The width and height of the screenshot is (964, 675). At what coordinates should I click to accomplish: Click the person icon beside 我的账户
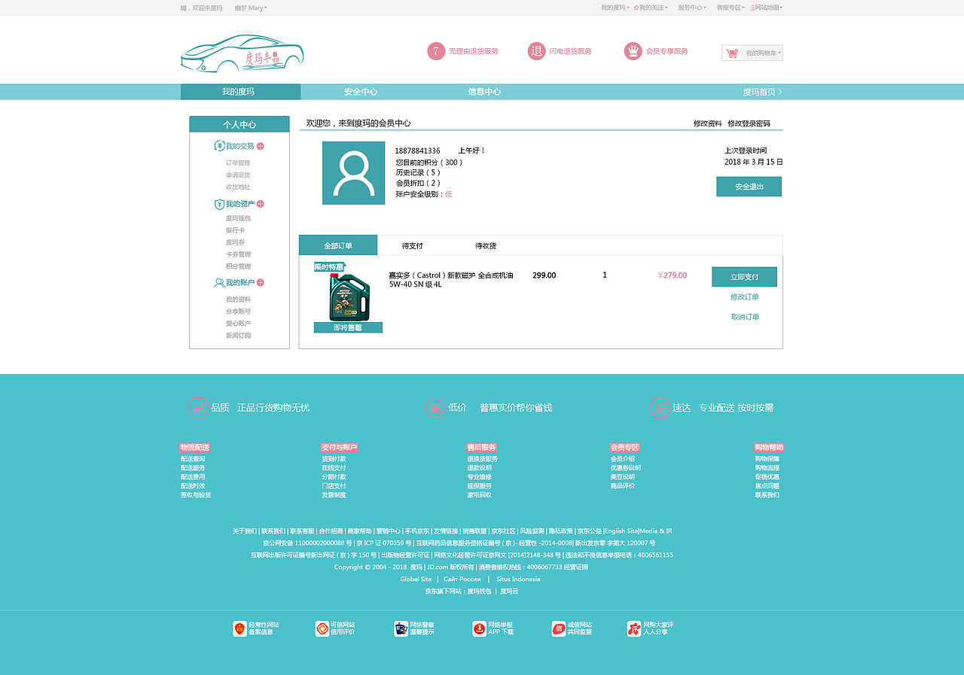click(x=219, y=283)
